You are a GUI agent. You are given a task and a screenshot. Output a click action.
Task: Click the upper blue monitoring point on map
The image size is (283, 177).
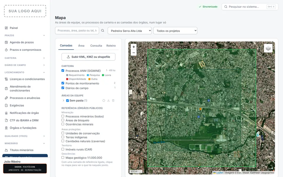(209, 100)
